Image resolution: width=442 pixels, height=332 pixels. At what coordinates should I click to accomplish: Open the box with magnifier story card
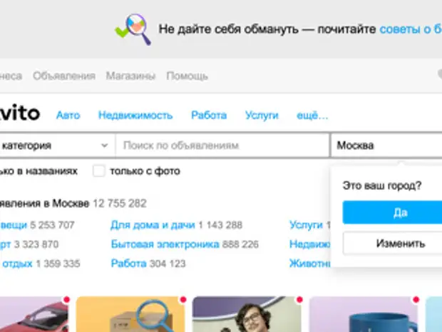(130, 315)
